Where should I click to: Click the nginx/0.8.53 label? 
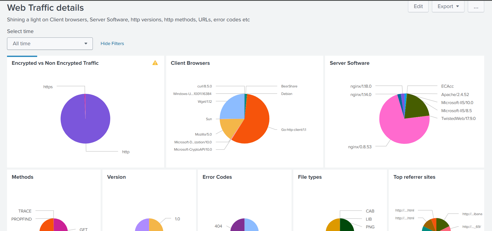pyautogui.click(x=360, y=147)
